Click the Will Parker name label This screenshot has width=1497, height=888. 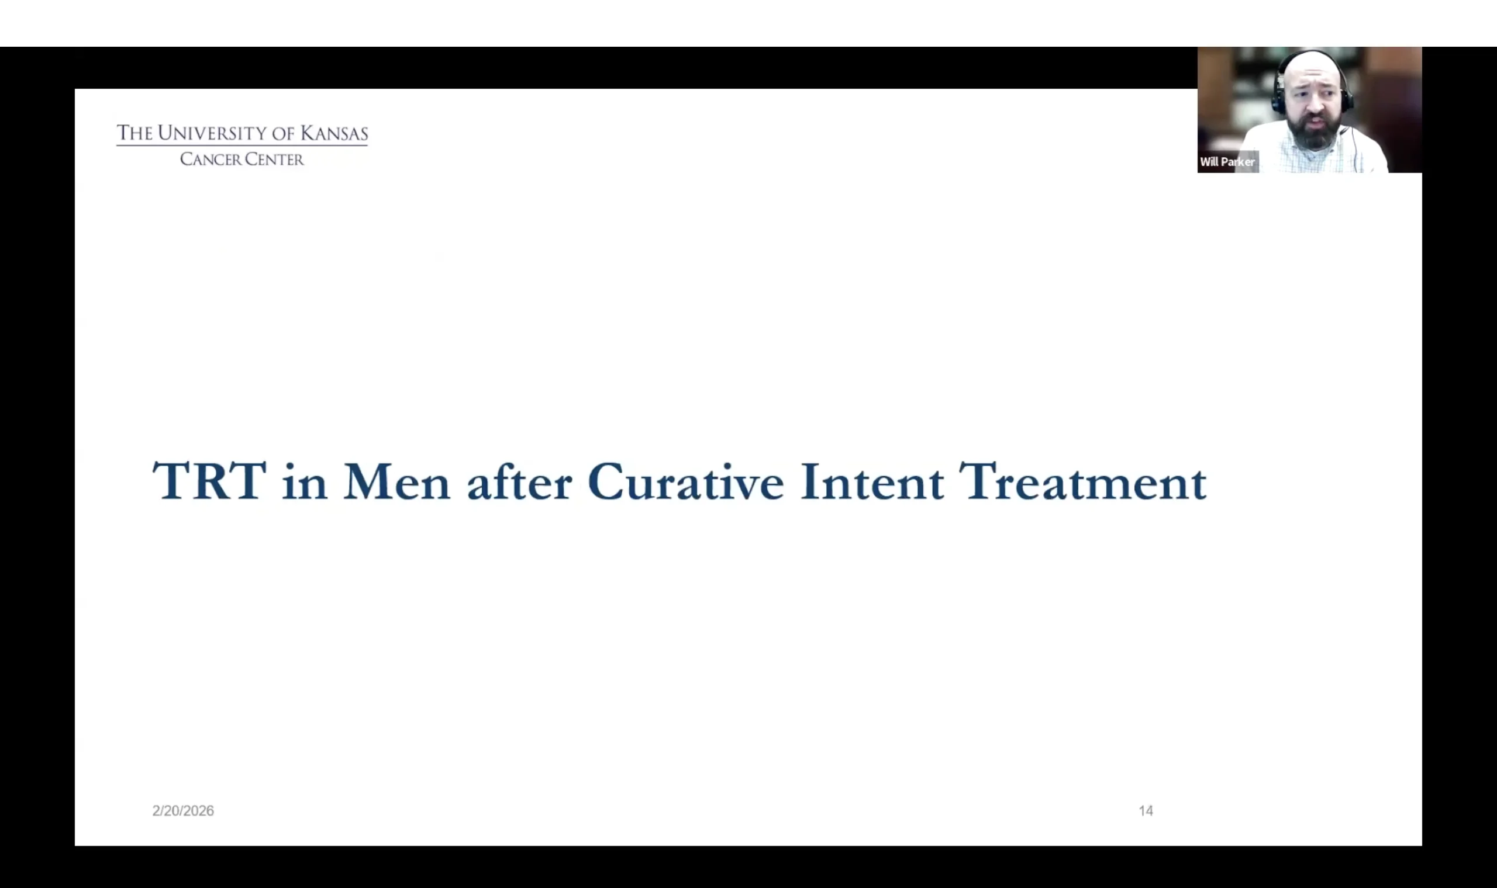tap(1227, 162)
